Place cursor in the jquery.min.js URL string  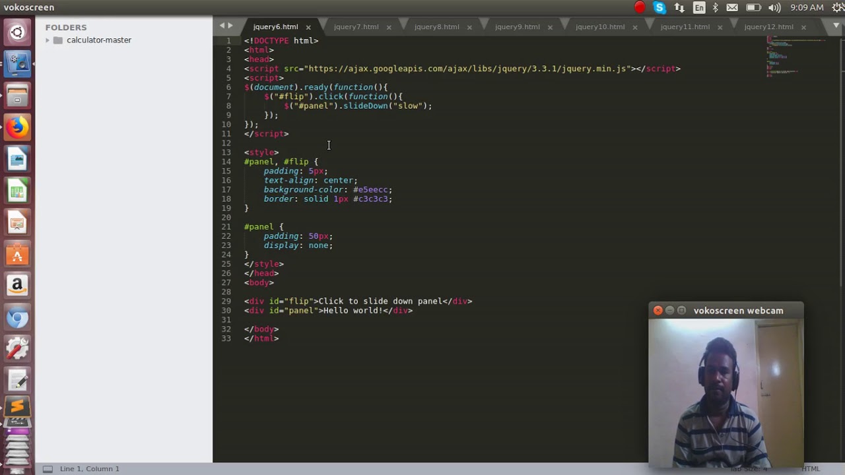tap(467, 69)
